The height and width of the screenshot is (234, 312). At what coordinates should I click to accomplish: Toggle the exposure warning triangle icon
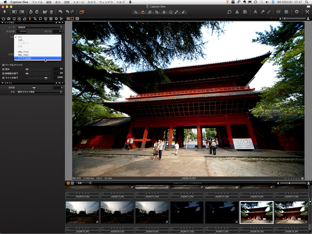coord(237,12)
